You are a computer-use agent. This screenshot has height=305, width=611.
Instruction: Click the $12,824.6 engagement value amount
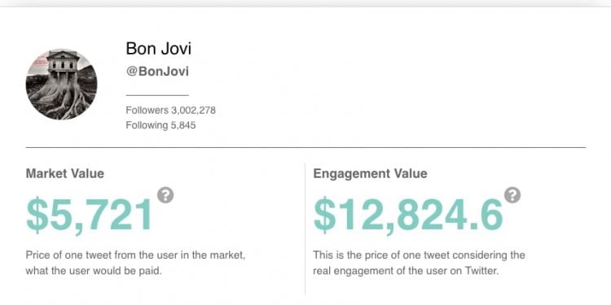[408, 216]
